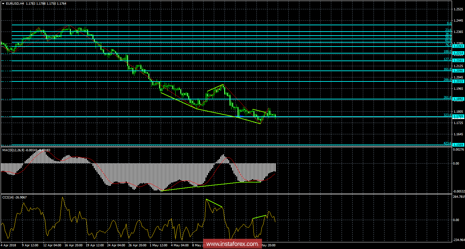The image size is (465, 249).
Task: Click the MACD scale value -0.00532
Action: tap(458, 191)
